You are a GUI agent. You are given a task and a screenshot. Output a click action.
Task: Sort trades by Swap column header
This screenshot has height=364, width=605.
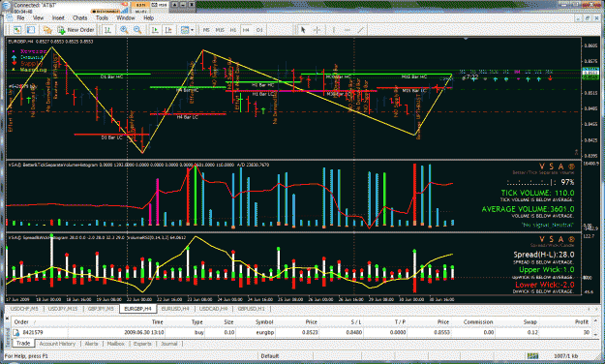point(530,322)
